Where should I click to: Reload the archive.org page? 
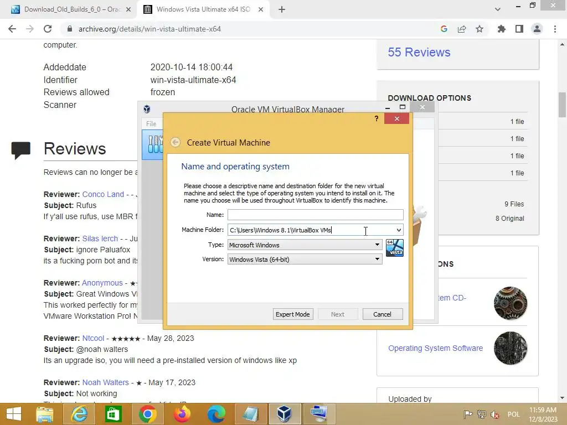48,29
